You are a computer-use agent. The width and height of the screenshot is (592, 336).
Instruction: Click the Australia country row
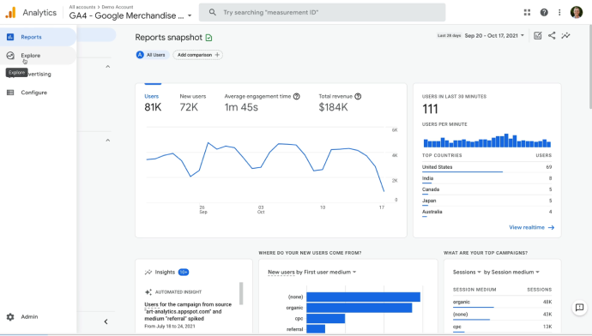click(x=486, y=212)
